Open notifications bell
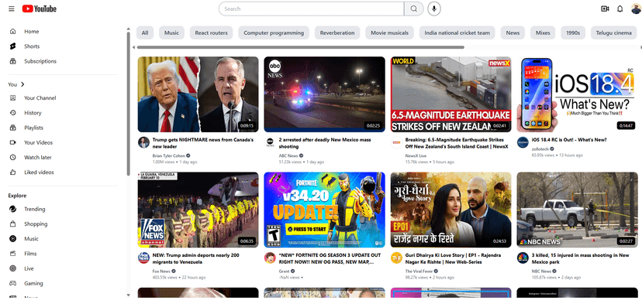This screenshot has width=642, height=304. 620,9
